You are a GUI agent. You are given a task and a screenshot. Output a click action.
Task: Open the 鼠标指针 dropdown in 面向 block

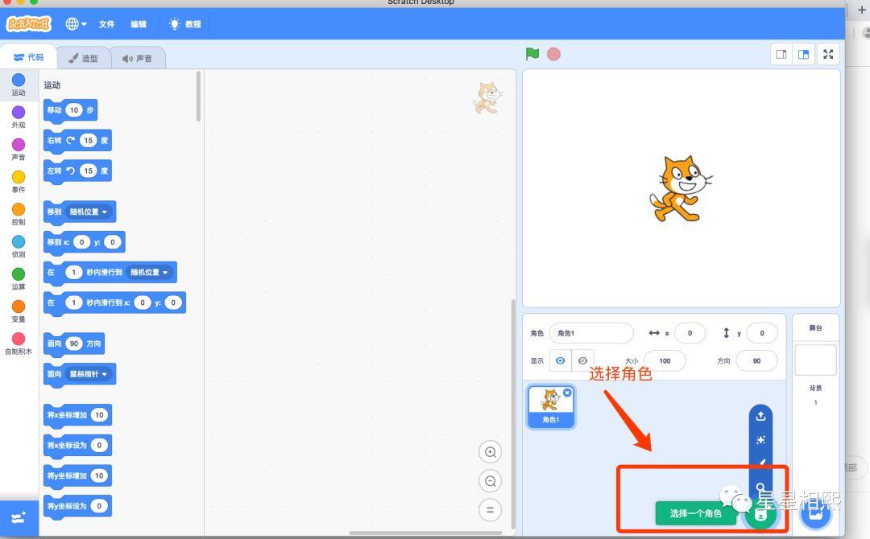click(x=89, y=374)
